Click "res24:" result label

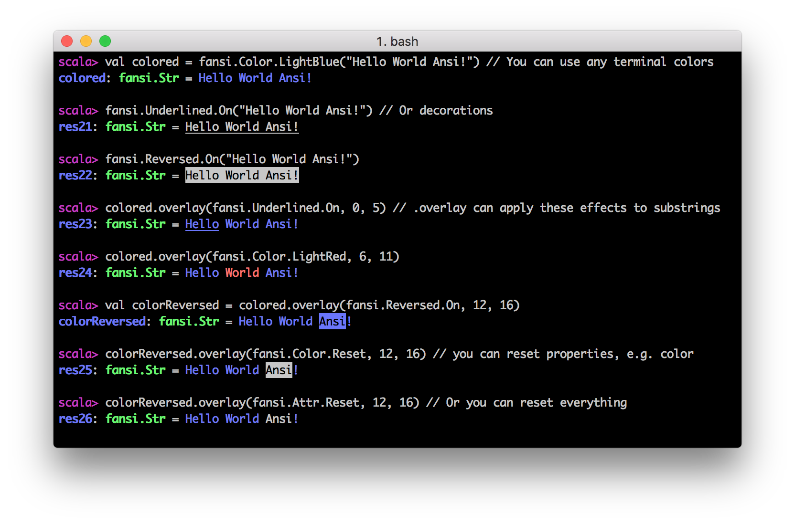point(78,273)
